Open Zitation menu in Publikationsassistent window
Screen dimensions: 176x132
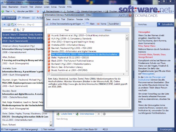(71, 19)
